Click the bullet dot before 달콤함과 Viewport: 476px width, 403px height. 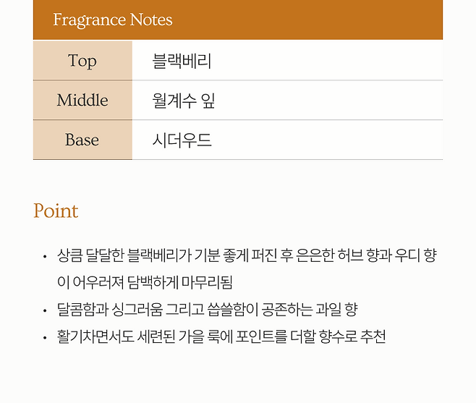point(45,310)
